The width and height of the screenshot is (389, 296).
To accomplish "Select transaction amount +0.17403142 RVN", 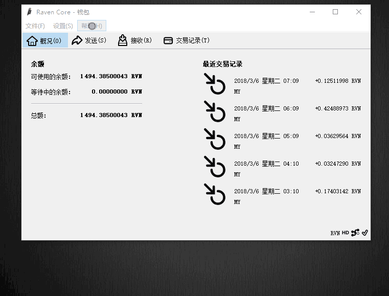I will 338,191.
